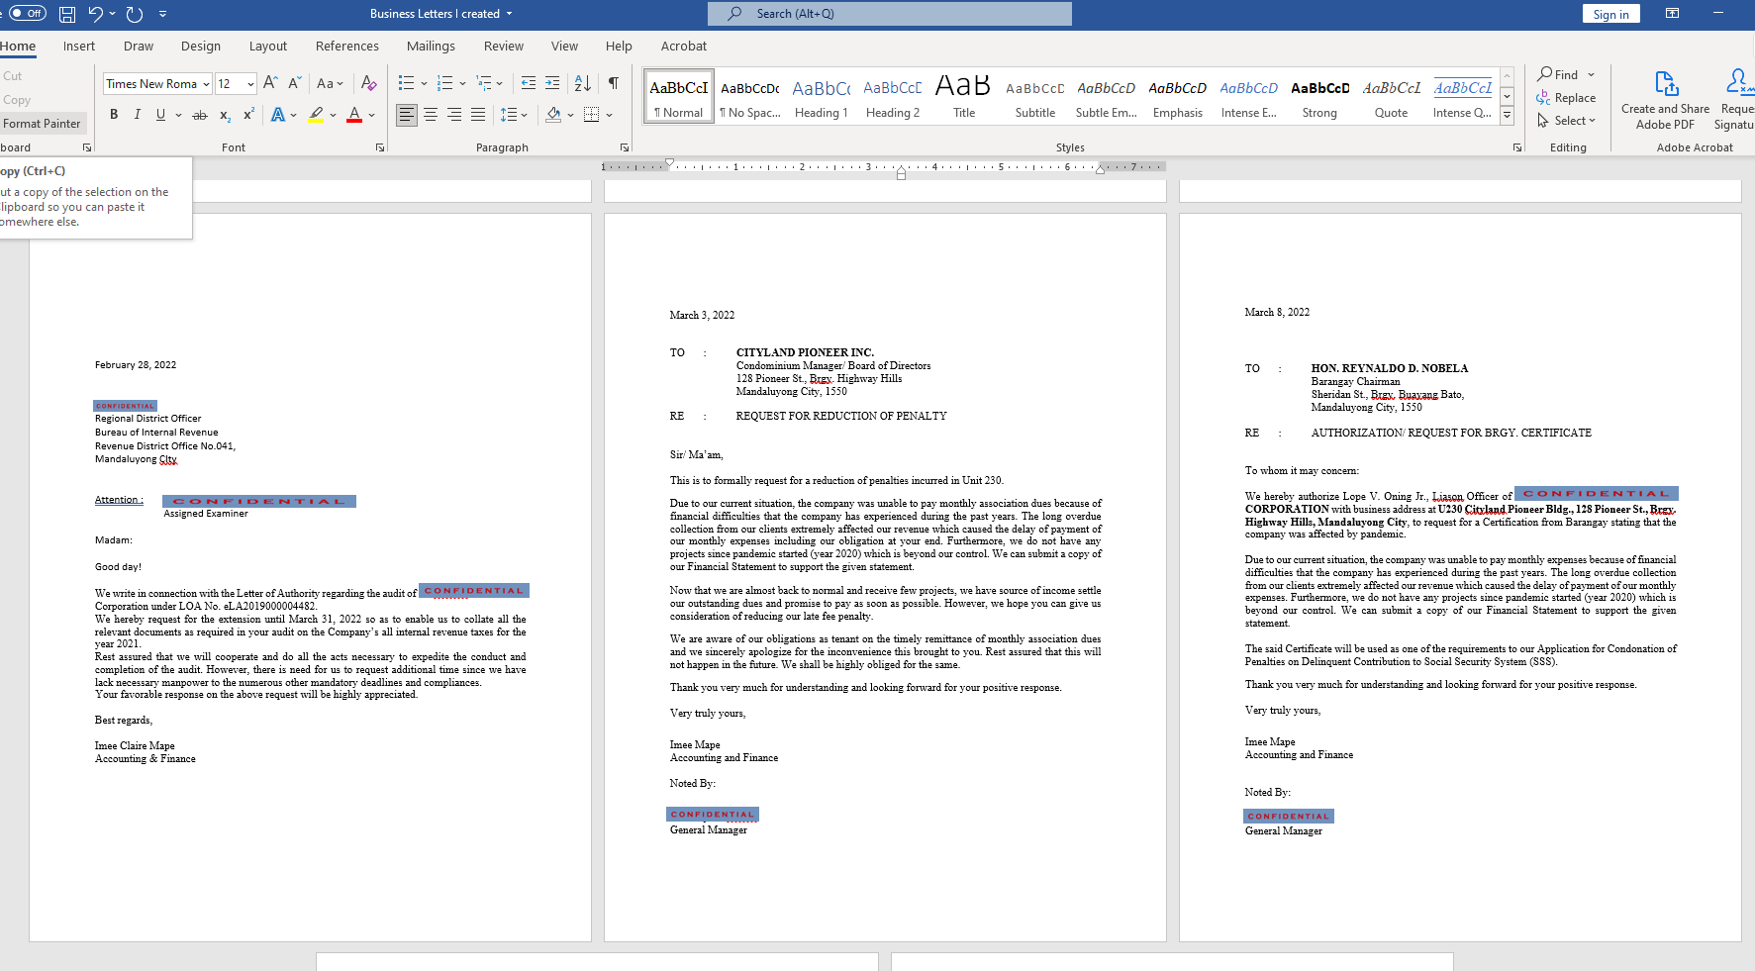Toggle Italic formatting
Viewport: 1755px width, 971px height.
click(138, 115)
